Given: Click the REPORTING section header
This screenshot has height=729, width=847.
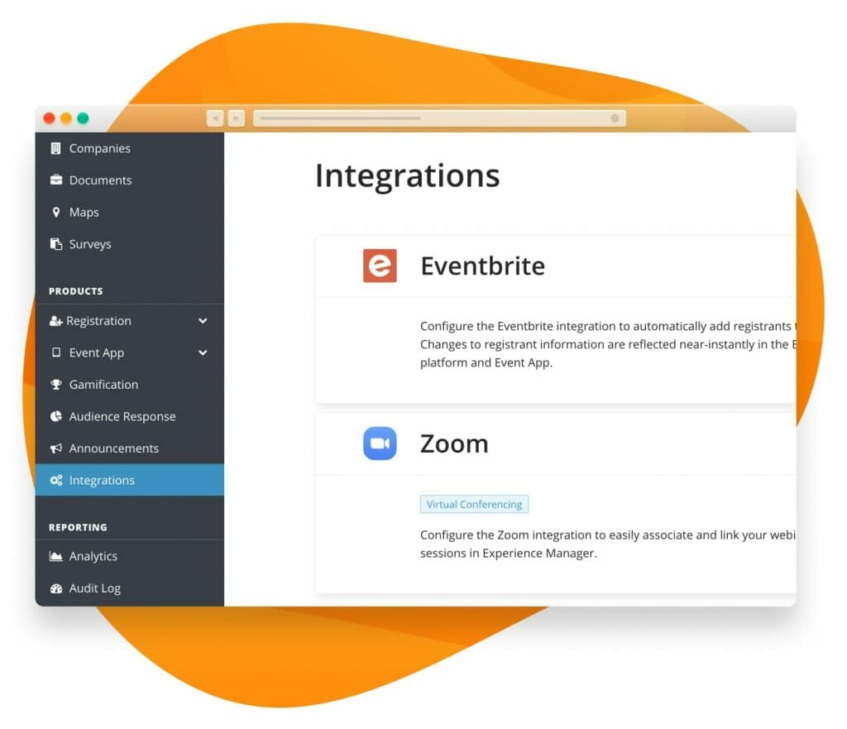Looking at the screenshot, I should point(78,527).
